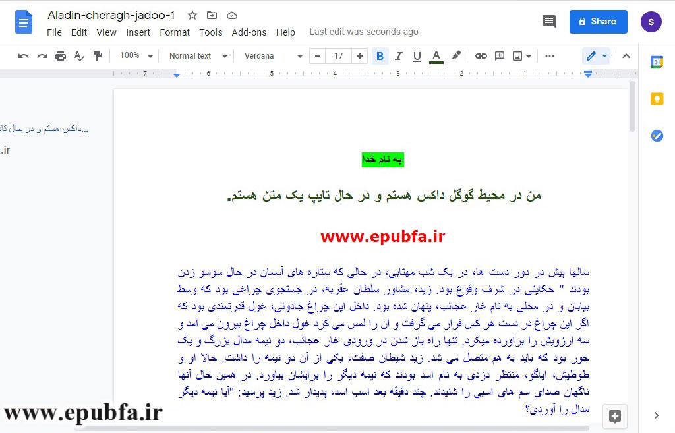Click the Last edit was seconds ago link

[364, 32]
